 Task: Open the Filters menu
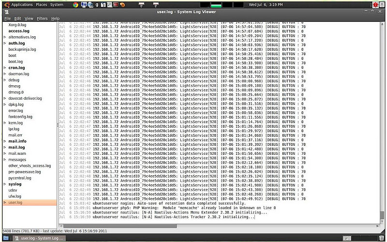pyautogui.click(x=42, y=18)
